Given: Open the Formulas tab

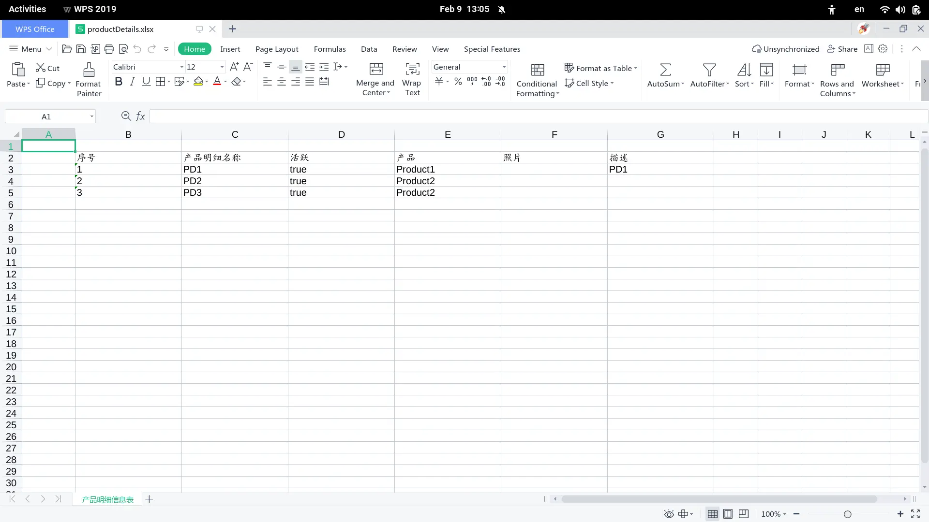Looking at the screenshot, I should coord(330,49).
